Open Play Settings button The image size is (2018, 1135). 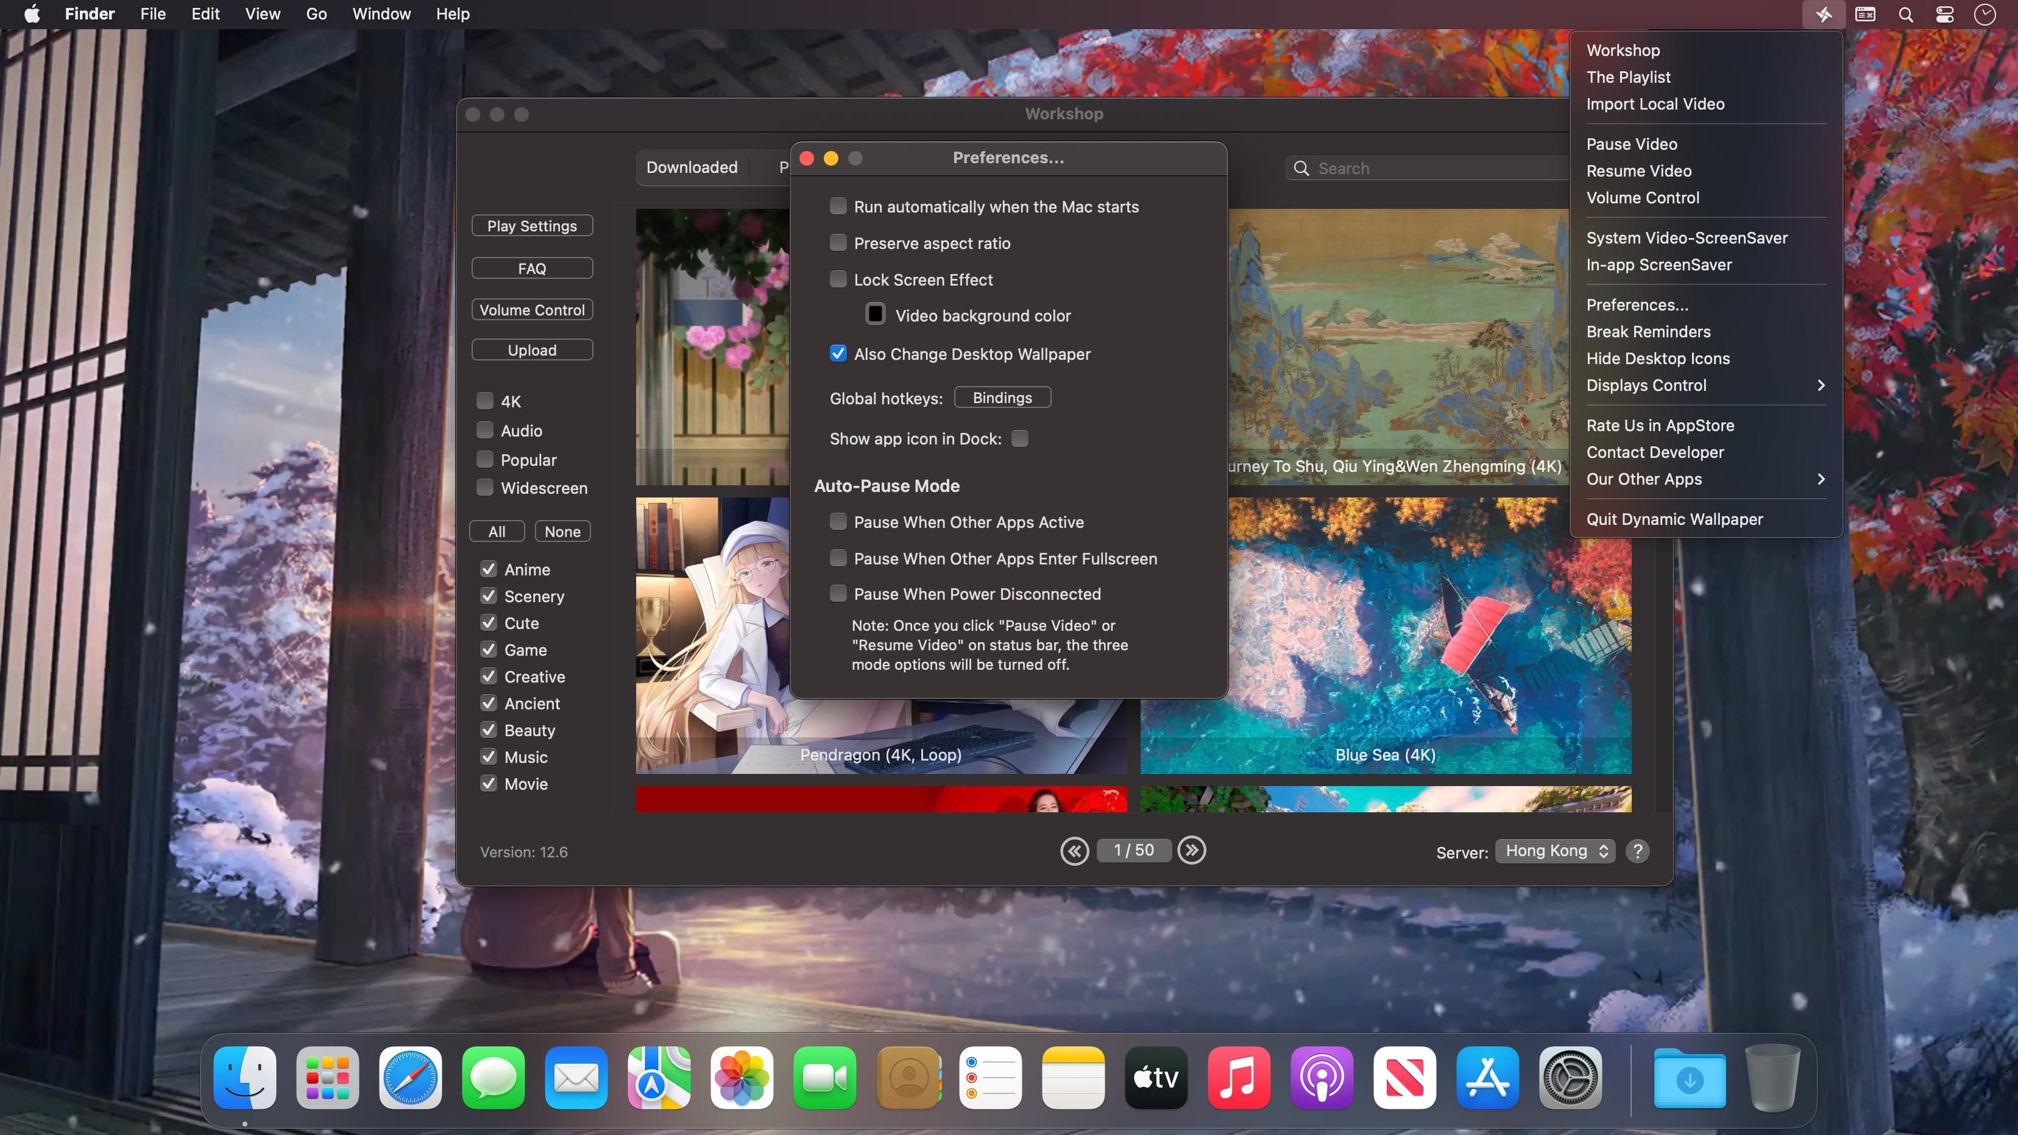[532, 225]
